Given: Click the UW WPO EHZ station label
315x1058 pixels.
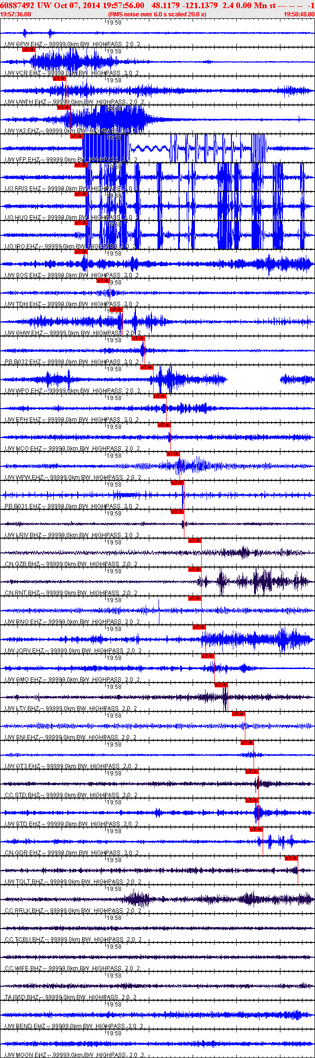Looking at the screenshot, I should pyautogui.click(x=73, y=391).
